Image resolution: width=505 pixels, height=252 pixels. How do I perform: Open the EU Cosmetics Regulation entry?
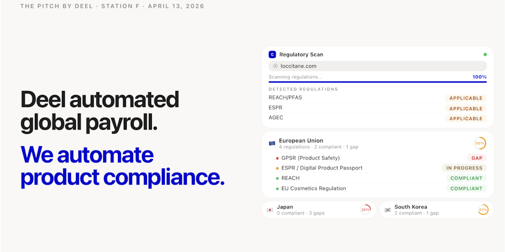tap(314, 189)
